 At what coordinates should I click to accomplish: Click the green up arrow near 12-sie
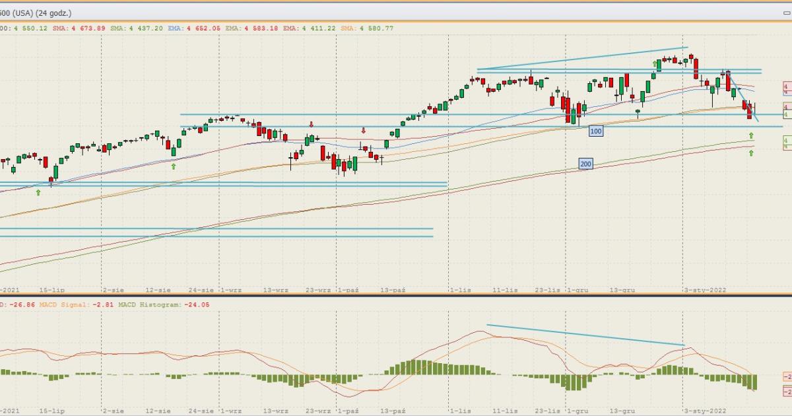pyautogui.click(x=174, y=166)
